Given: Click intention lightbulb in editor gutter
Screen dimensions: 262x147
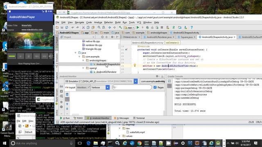Looking at the screenshot, I should 135,65.
